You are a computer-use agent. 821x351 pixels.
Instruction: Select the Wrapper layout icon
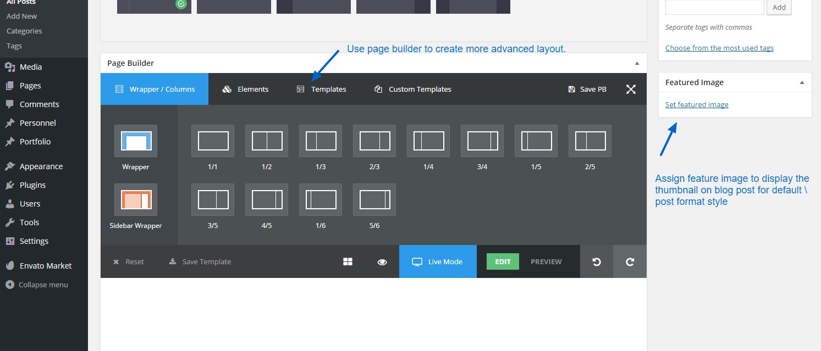click(135, 141)
